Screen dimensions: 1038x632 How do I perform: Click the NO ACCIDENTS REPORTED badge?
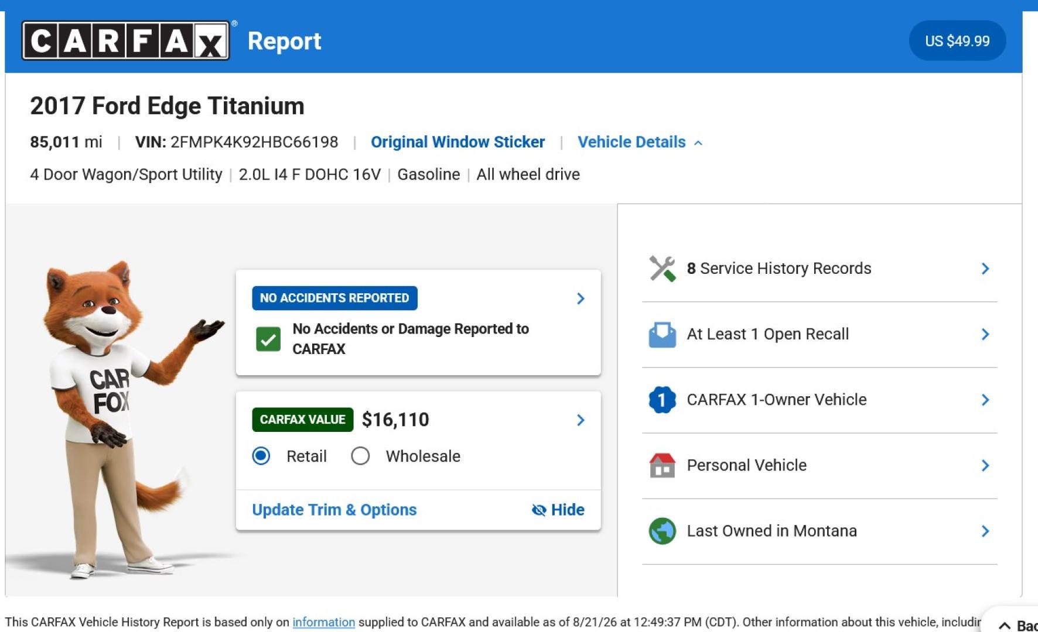[334, 298]
